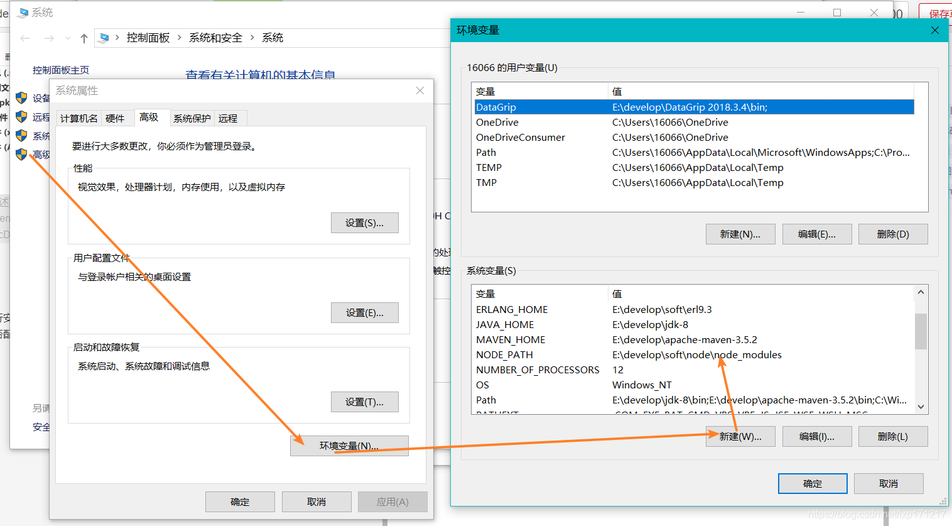The width and height of the screenshot is (952, 526).
Task: Select the ERLANG_HOME system variable
Action: coord(694,310)
